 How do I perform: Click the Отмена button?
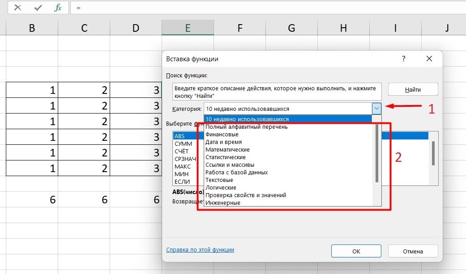pyautogui.click(x=413, y=251)
